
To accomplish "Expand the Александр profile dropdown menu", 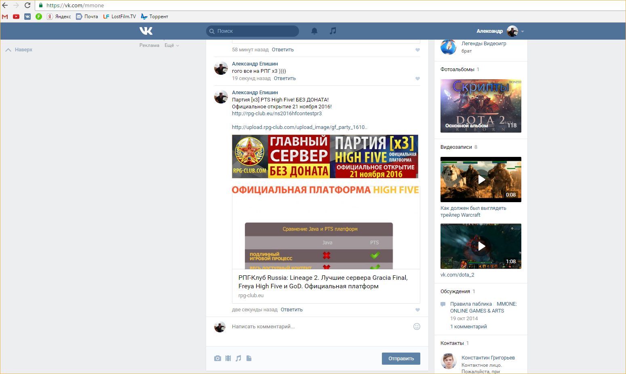I will click(523, 31).
